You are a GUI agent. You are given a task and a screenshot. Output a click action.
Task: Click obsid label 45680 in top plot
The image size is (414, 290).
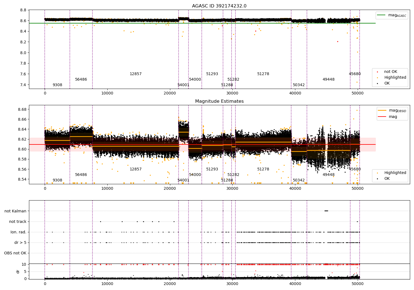355,74
